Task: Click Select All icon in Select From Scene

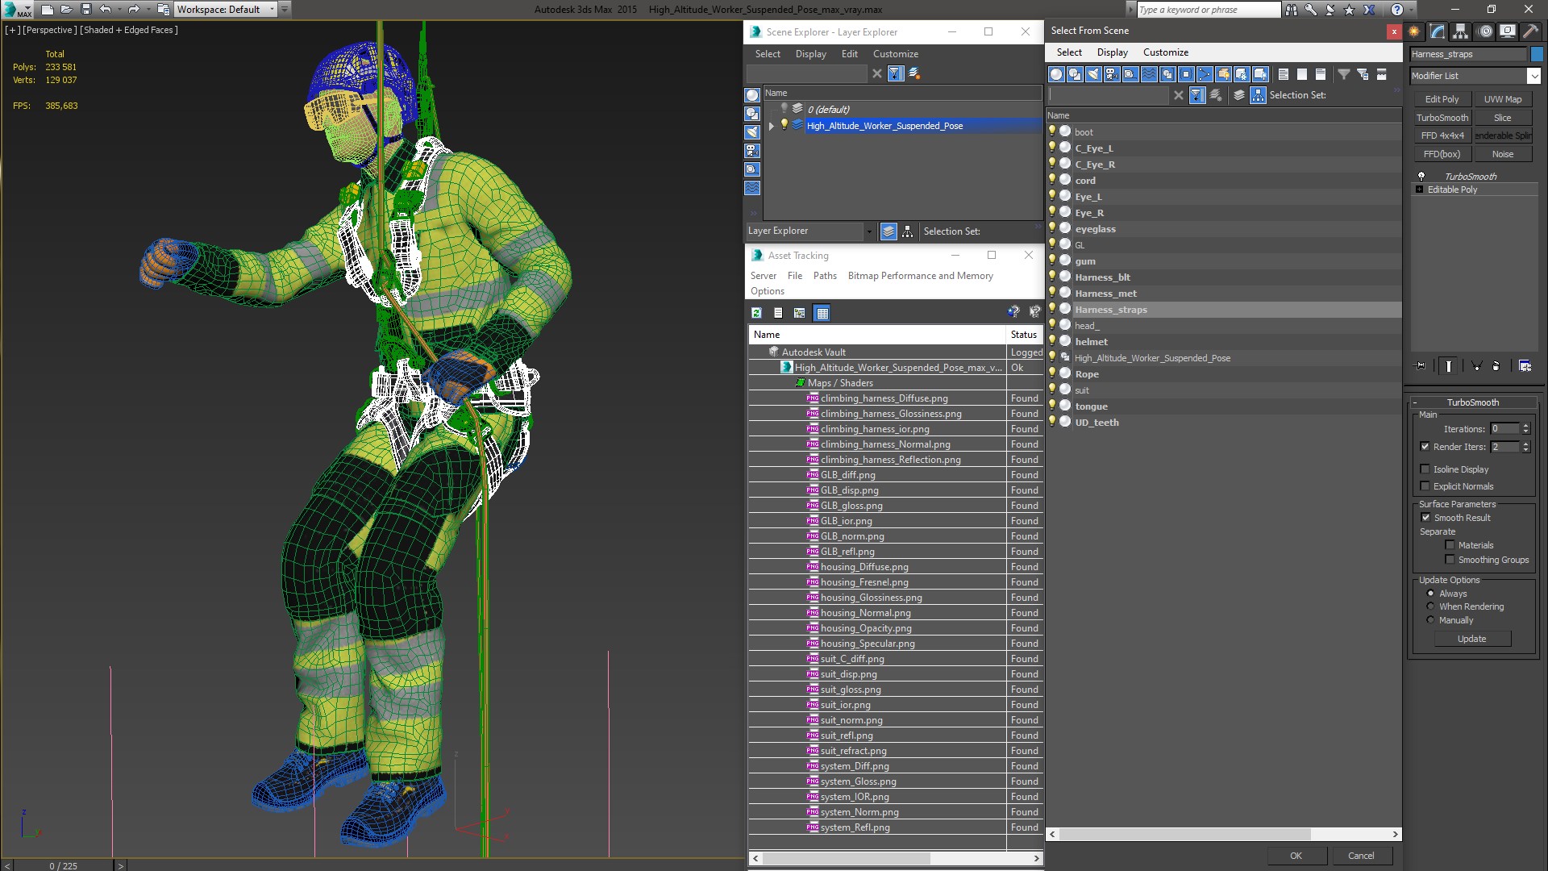Action: pyautogui.click(x=1284, y=74)
